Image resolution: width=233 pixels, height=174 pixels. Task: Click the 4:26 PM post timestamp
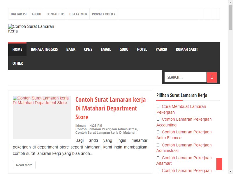(96, 126)
